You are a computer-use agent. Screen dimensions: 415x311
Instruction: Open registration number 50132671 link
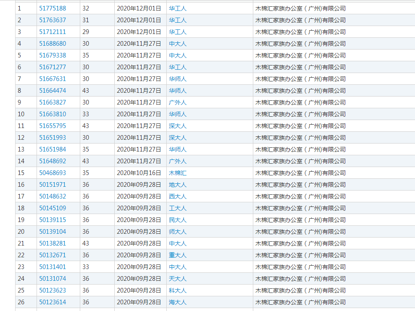(x=53, y=255)
